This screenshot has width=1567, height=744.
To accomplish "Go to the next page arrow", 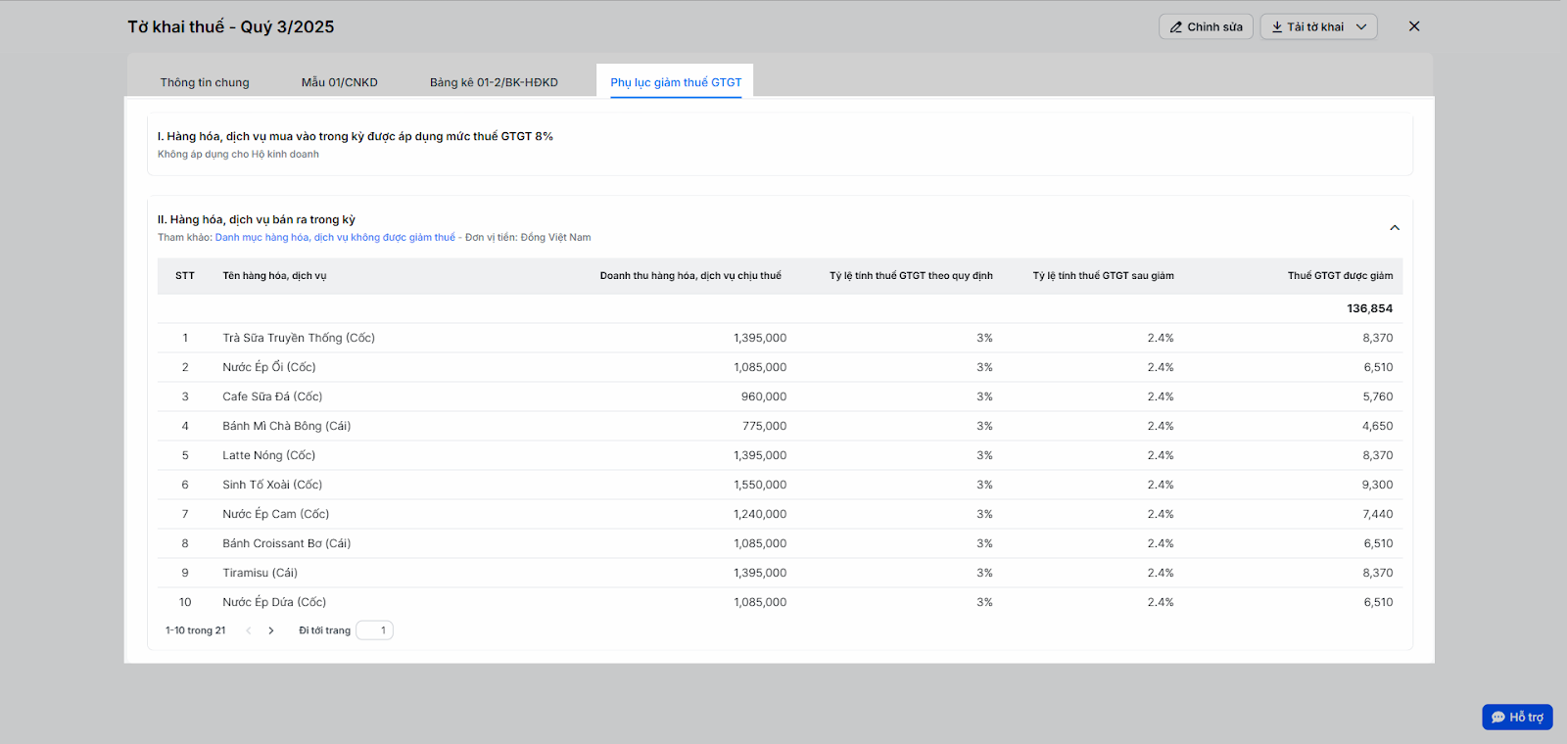I will (271, 630).
